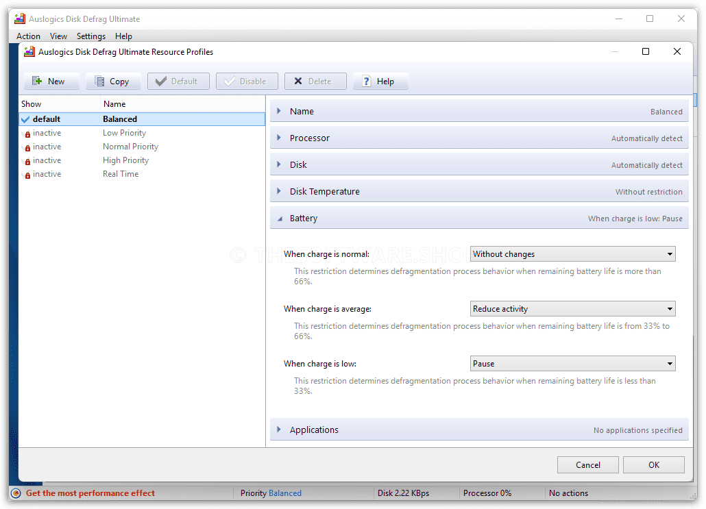Open the Help menu in menu bar

(123, 36)
